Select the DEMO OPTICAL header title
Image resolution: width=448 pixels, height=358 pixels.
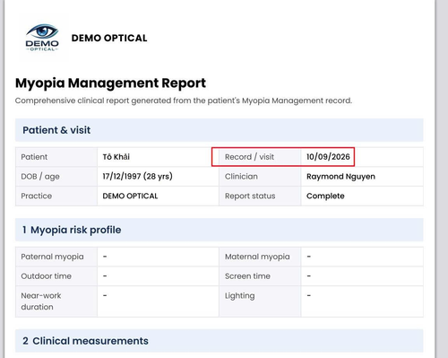point(109,38)
